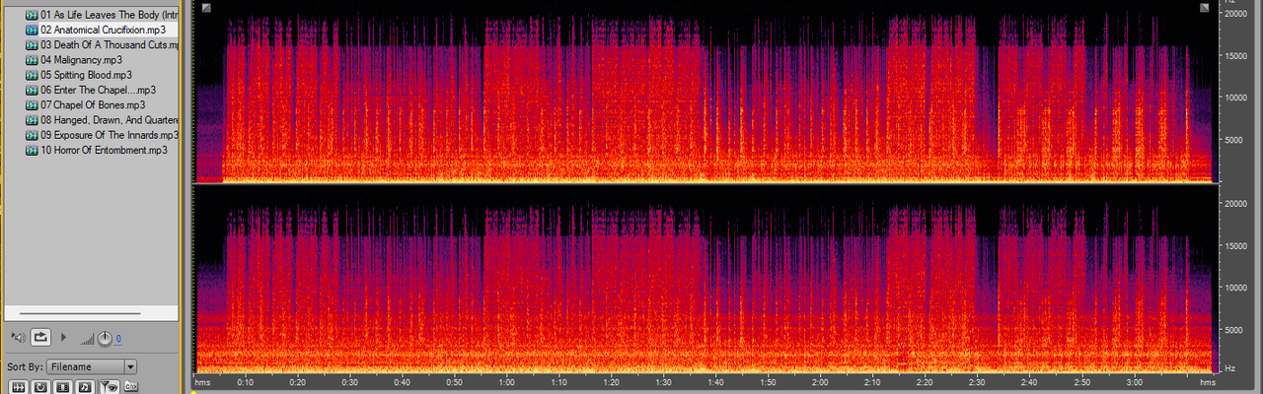The image size is (1263, 394).
Task: Toggle the Loop Play button
Action: pyautogui.click(x=41, y=337)
